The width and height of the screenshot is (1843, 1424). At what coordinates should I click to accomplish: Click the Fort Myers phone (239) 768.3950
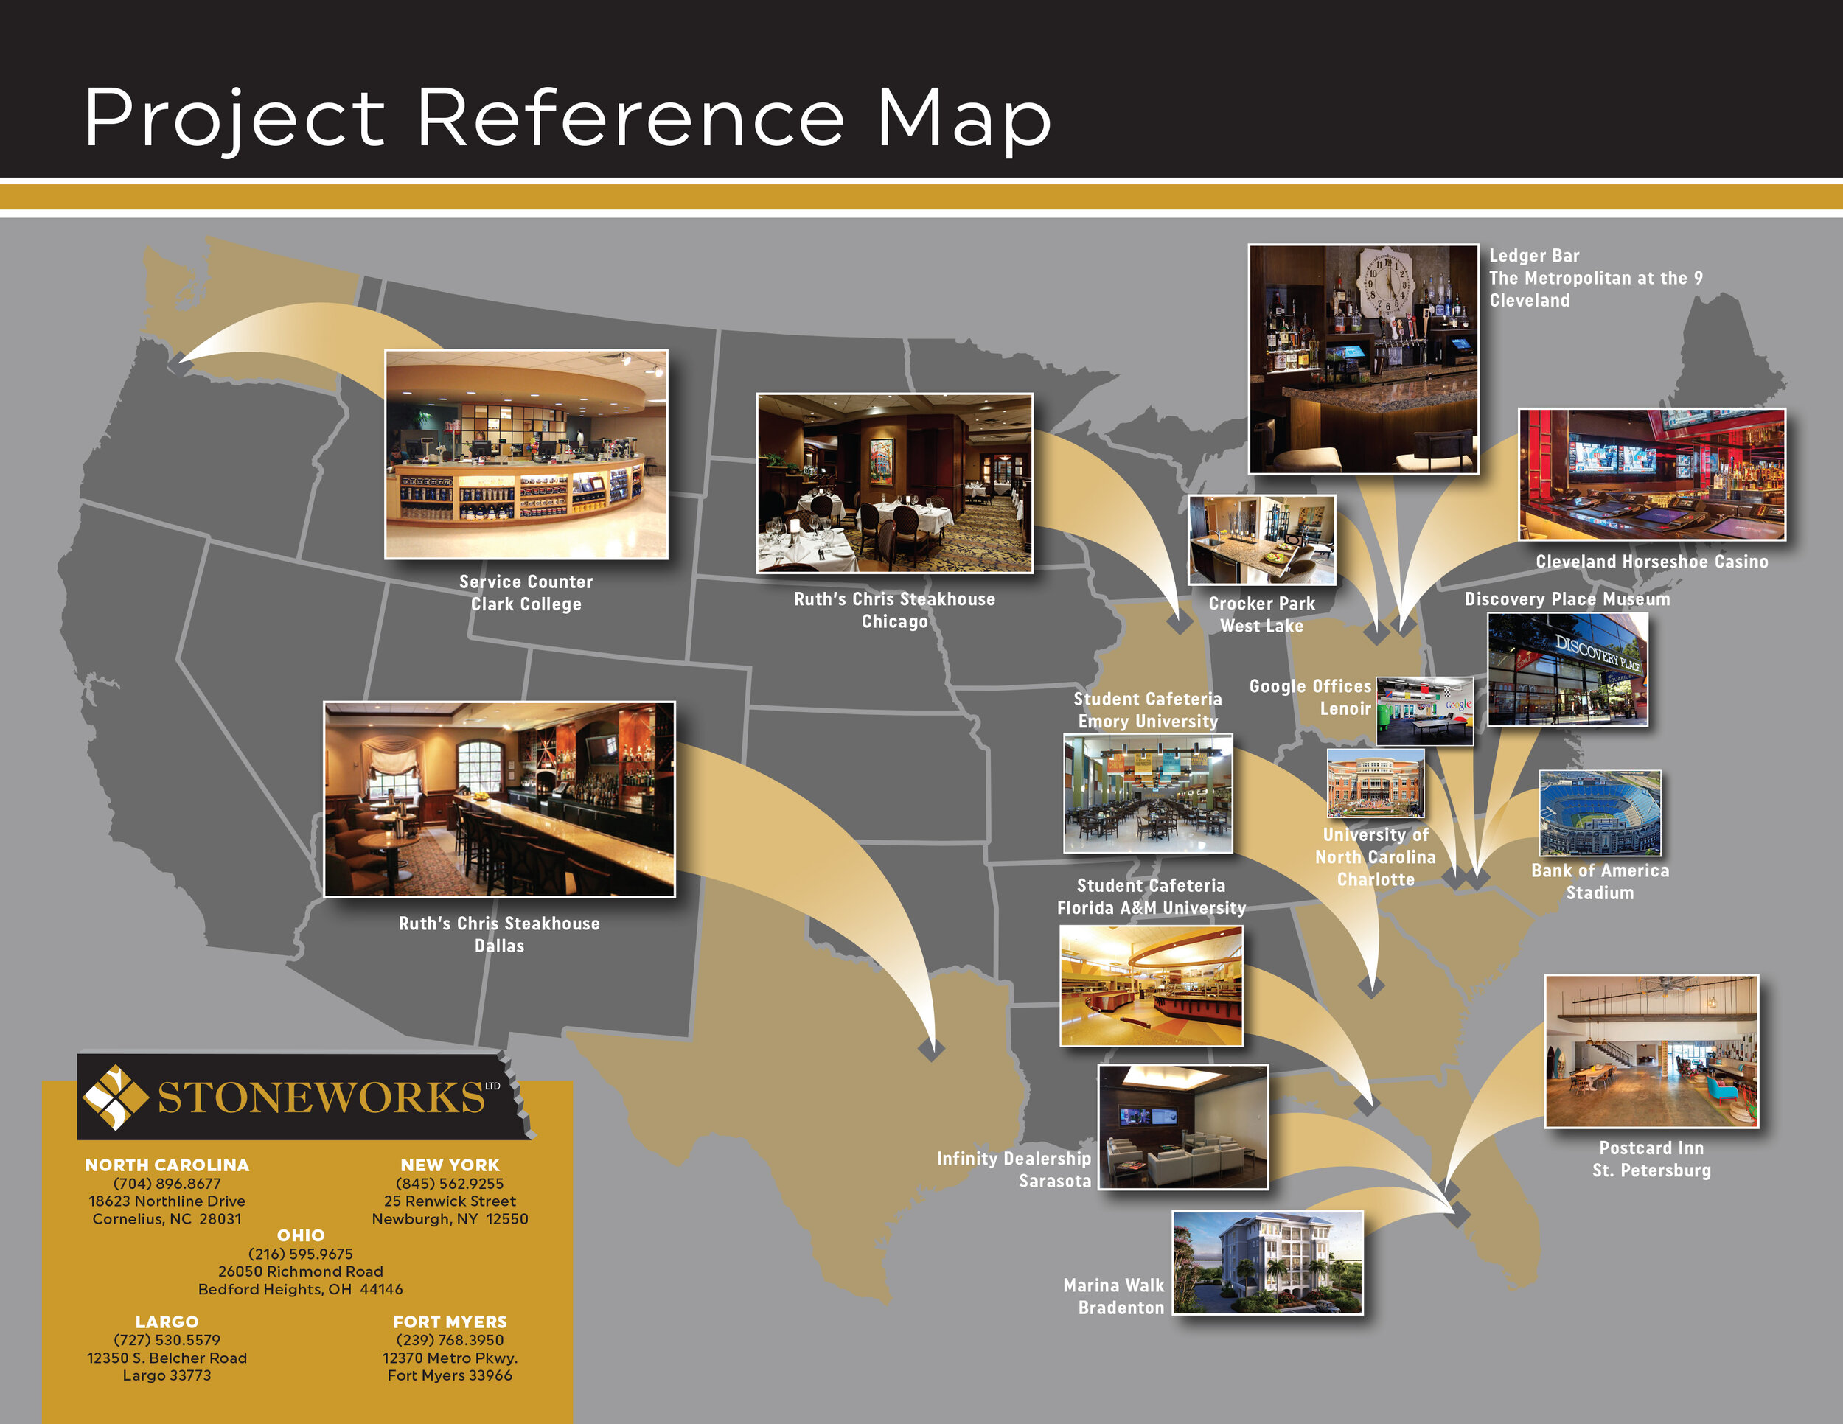pyautogui.click(x=450, y=1340)
